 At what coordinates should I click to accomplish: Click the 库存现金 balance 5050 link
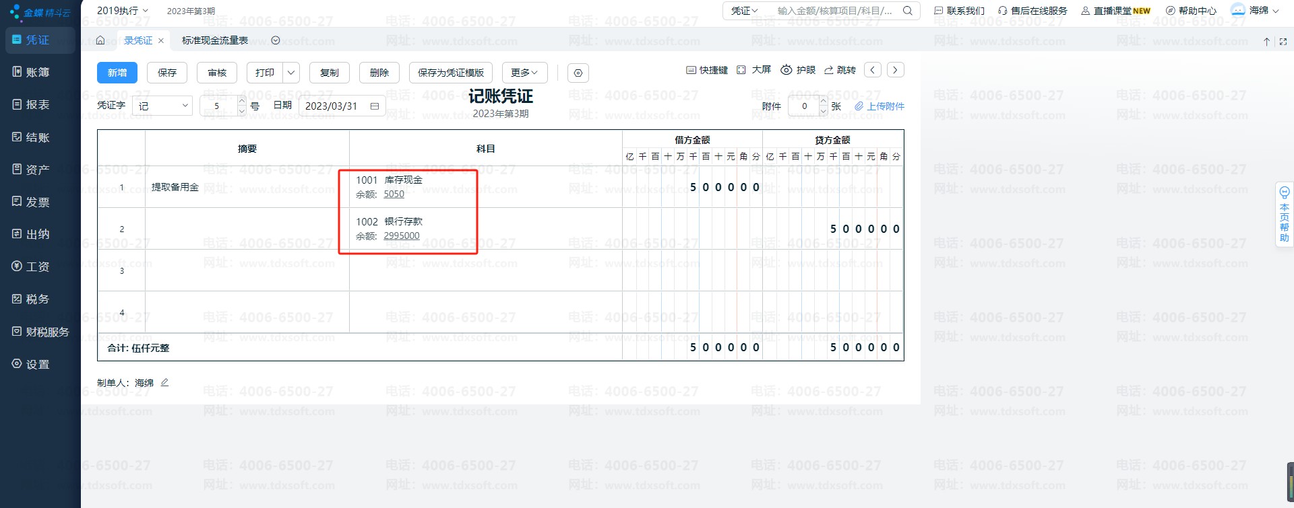394,194
